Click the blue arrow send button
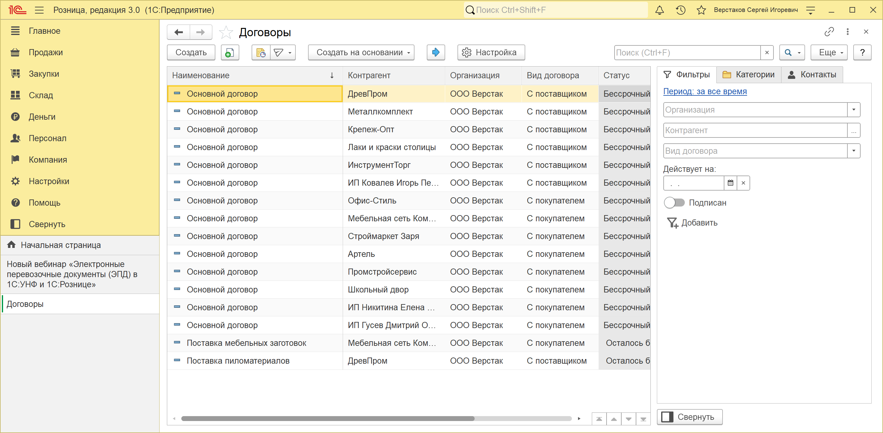The height and width of the screenshot is (433, 883). point(436,52)
